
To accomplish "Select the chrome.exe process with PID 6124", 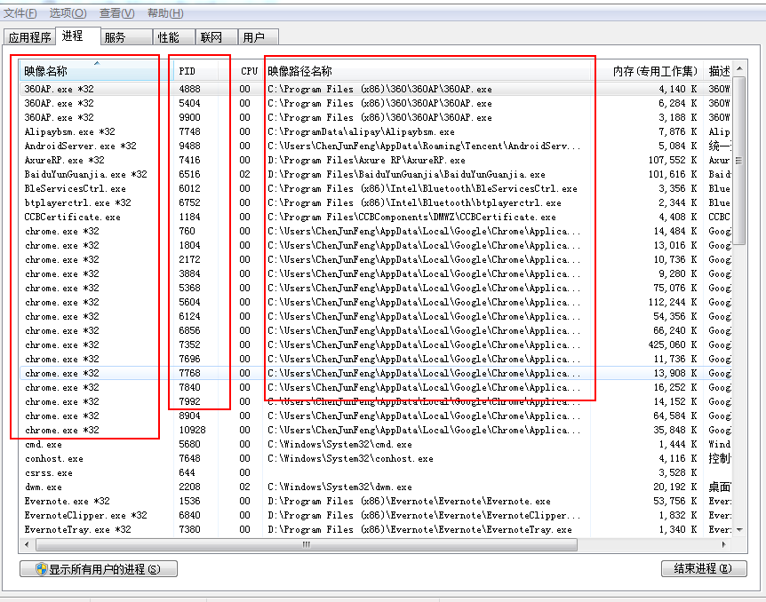I will coord(375,316).
